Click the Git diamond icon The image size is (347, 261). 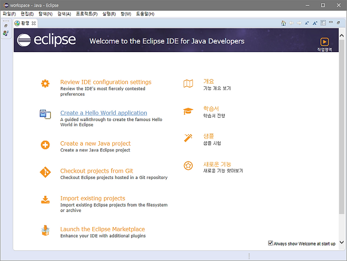click(45, 172)
